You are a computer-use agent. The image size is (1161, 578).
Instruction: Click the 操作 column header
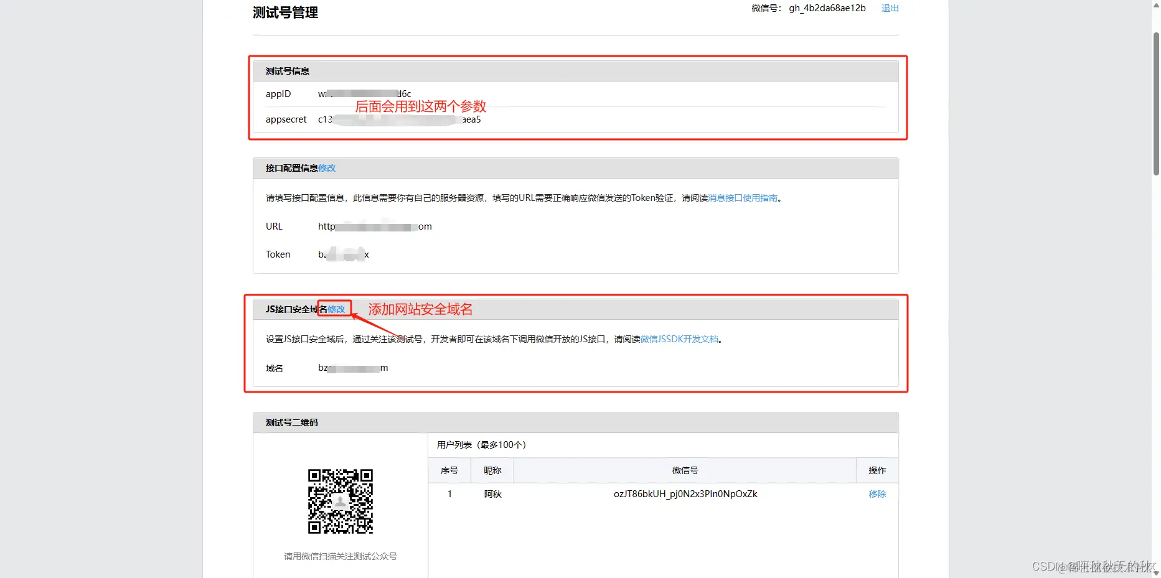point(877,470)
